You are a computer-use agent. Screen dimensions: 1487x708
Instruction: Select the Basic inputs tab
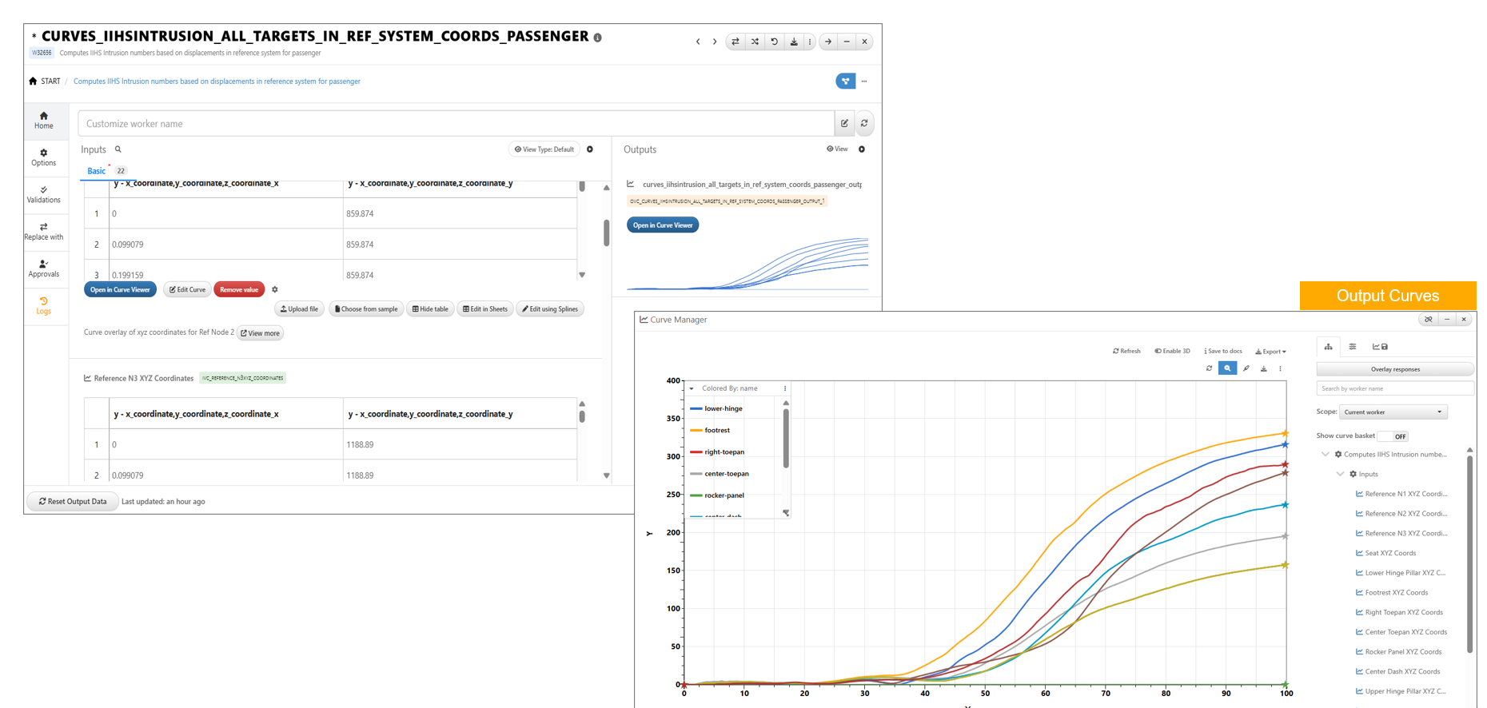click(96, 171)
